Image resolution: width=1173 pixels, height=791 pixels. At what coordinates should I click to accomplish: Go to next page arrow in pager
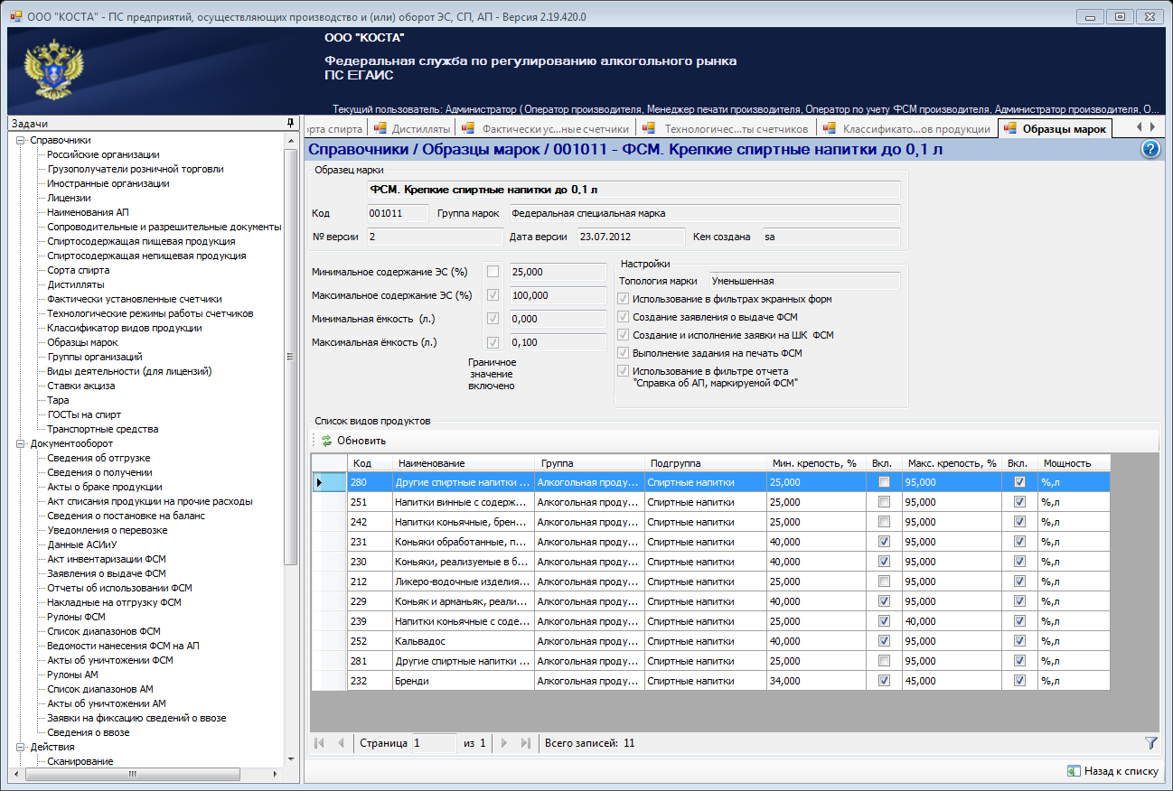pyautogui.click(x=505, y=743)
